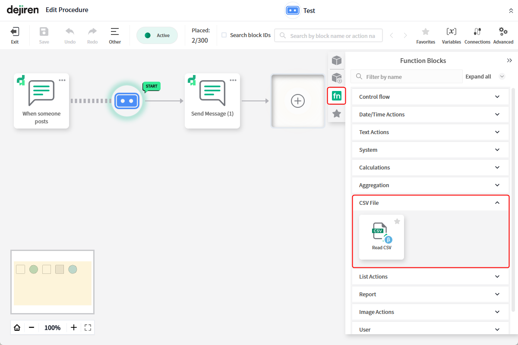Click the Read CSV block

pyautogui.click(x=382, y=237)
